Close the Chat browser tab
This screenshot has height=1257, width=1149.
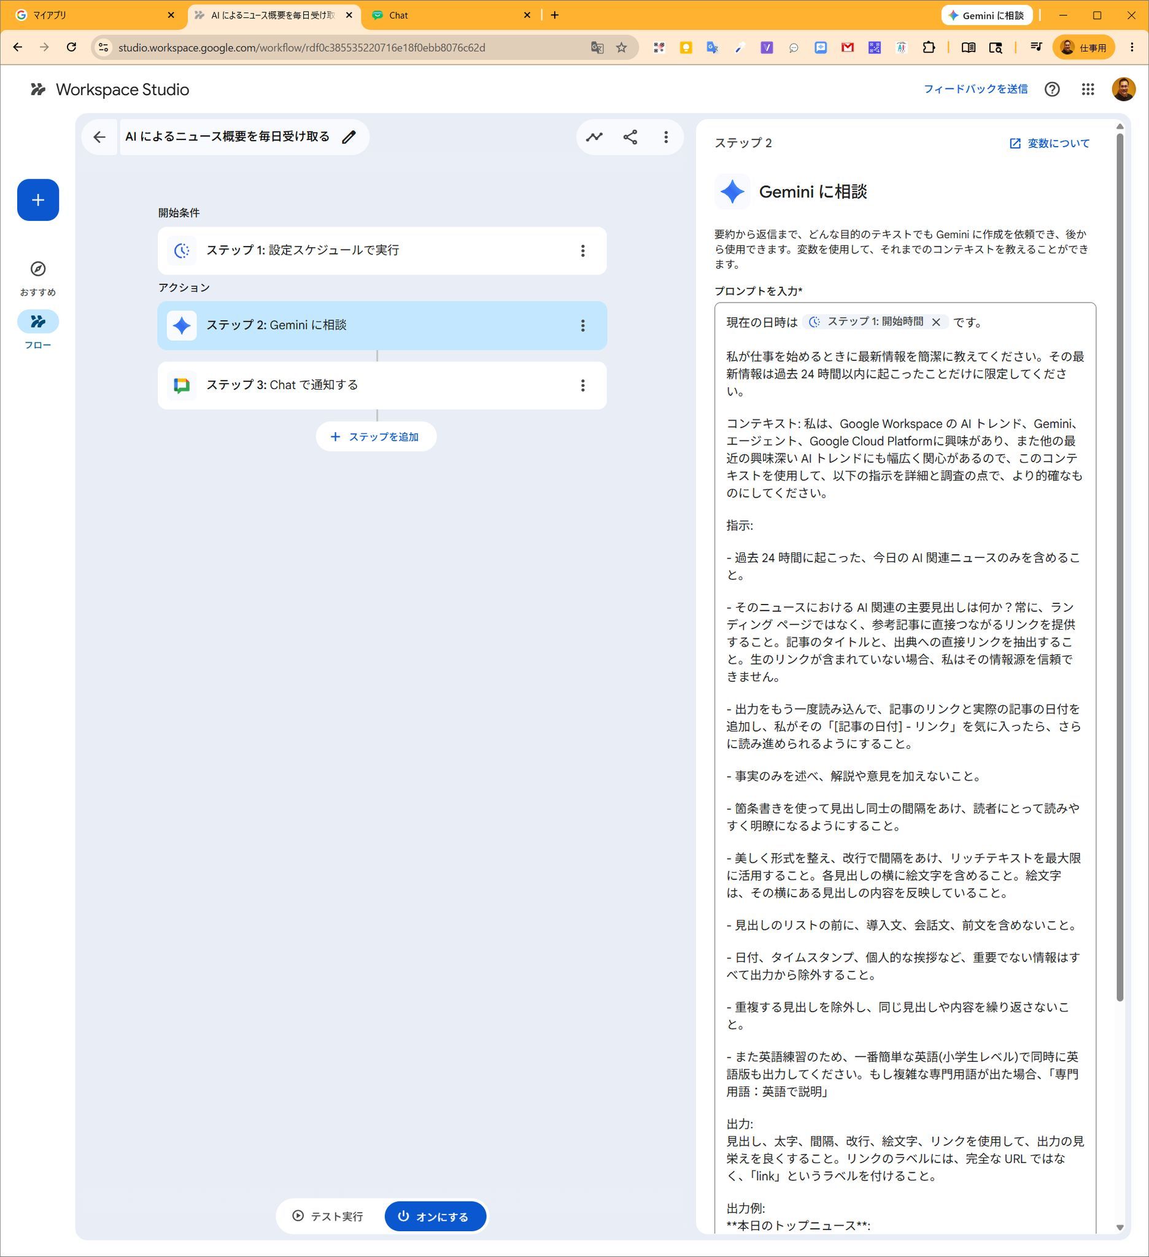pyautogui.click(x=527, y=15)
